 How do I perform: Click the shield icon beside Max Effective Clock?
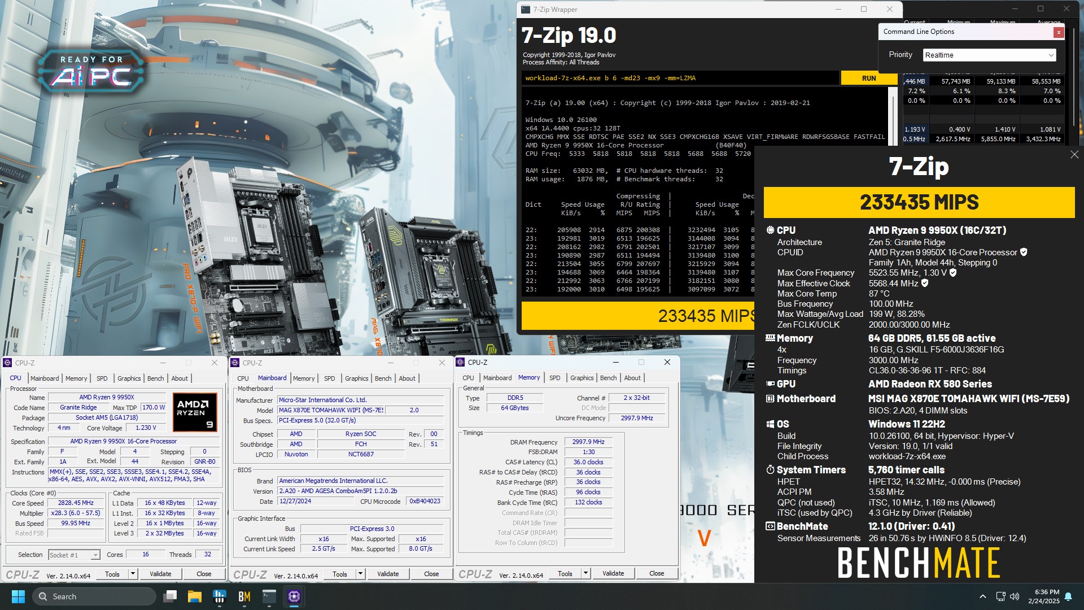pos(925,283)
